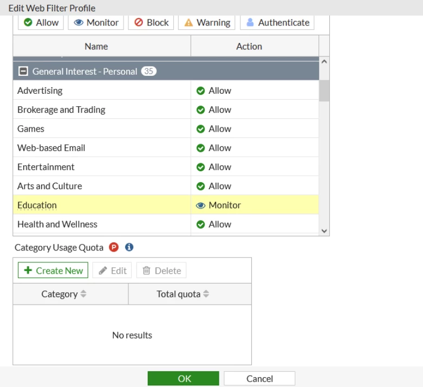
Task: Confirm changes with OK
Action: pyautogui.click(x=184, y=378)
